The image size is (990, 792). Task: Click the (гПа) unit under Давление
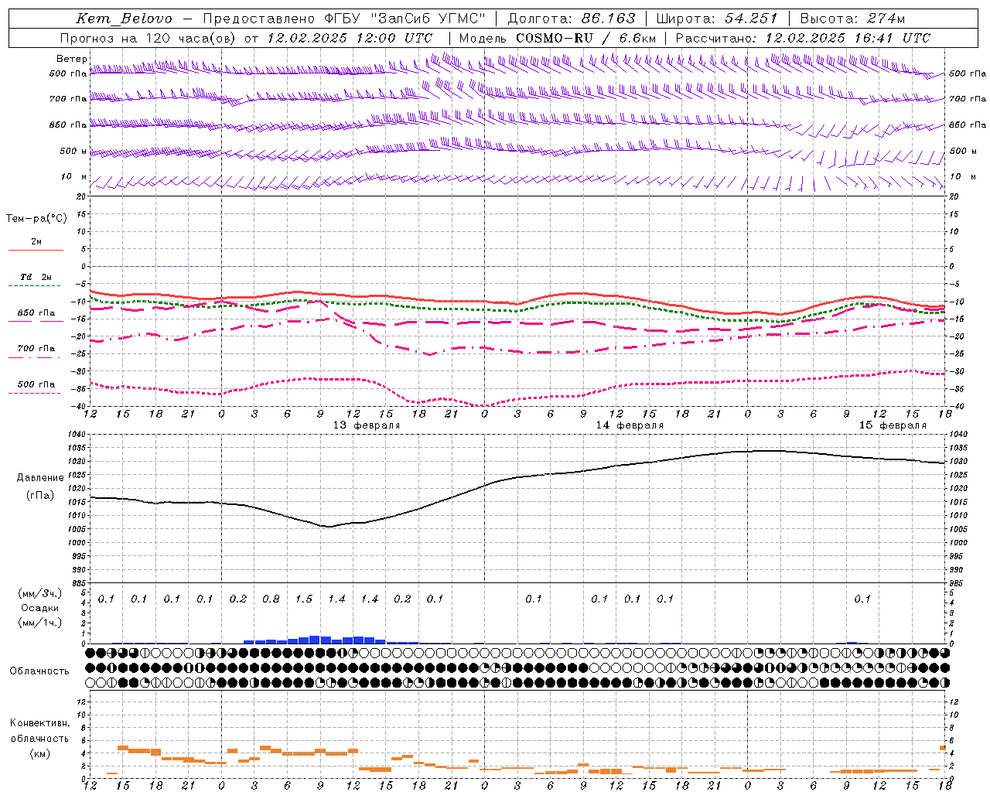(x=40, y=496)
